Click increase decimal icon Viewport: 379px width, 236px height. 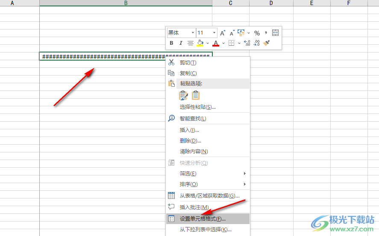(247, 43)
